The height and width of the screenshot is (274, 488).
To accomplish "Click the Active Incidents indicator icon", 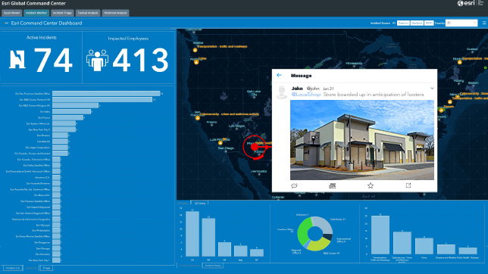I will 17,59.
